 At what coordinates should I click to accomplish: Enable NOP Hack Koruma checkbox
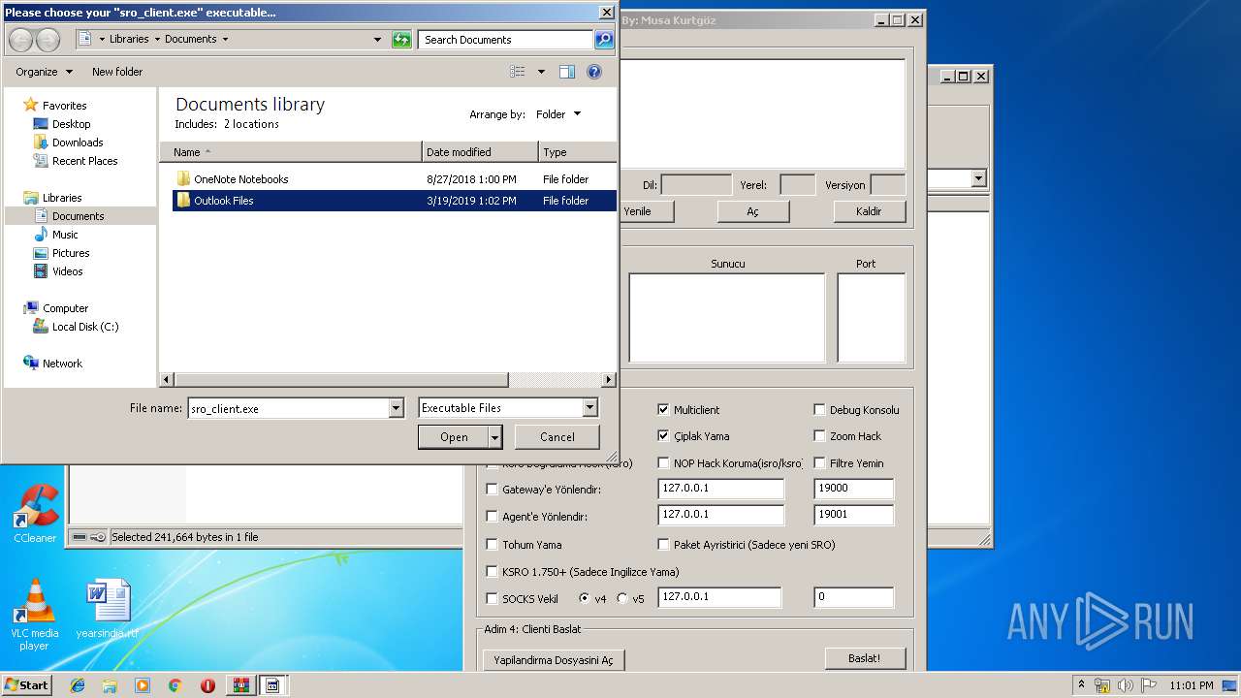663,463
